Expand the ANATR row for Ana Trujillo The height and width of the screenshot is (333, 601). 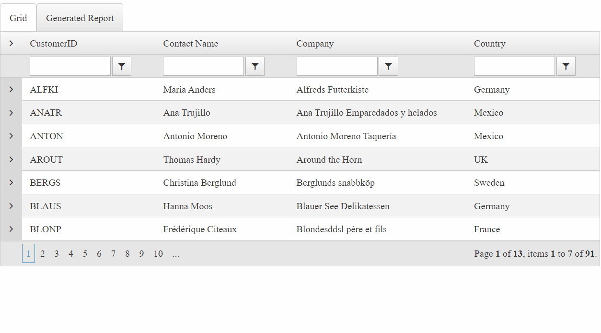tap(11, 112)
